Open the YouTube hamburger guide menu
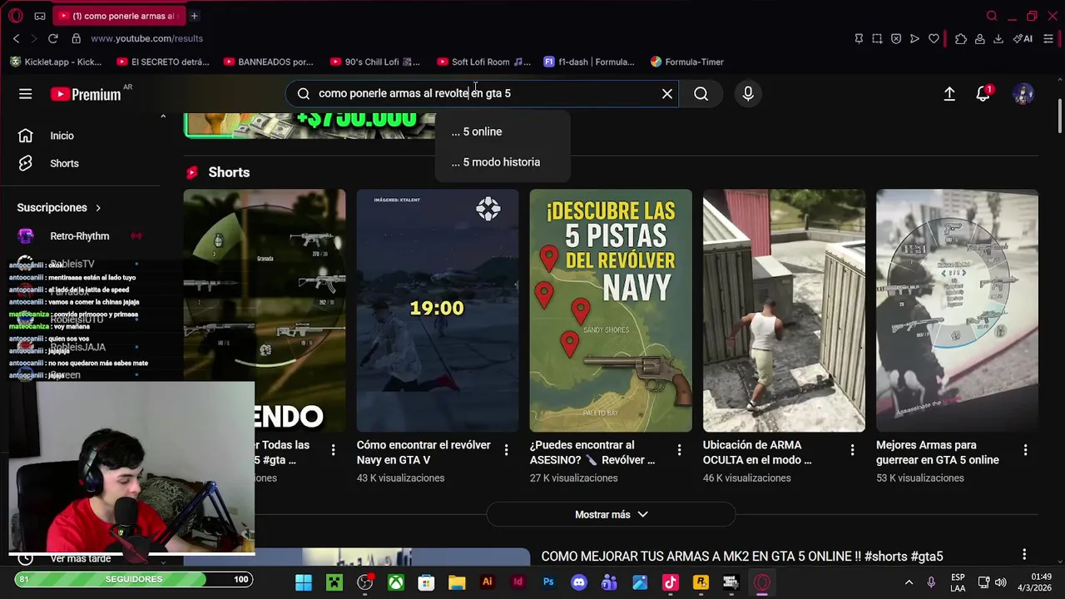 point(26,94)
